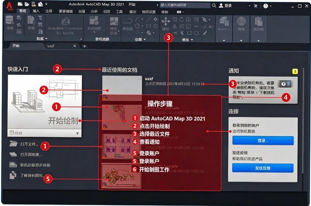Click the 联机获取更多样板 link
Viewport: 311px width, 206px height.
click(36, 165)
